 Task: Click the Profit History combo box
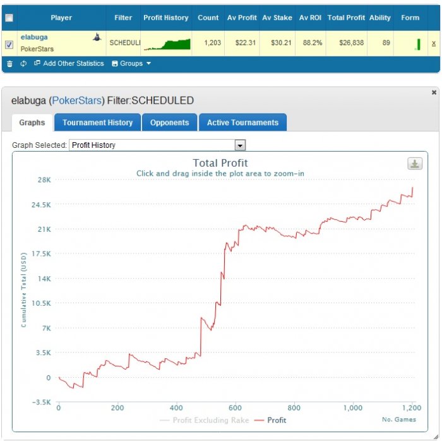click(157, 145)
